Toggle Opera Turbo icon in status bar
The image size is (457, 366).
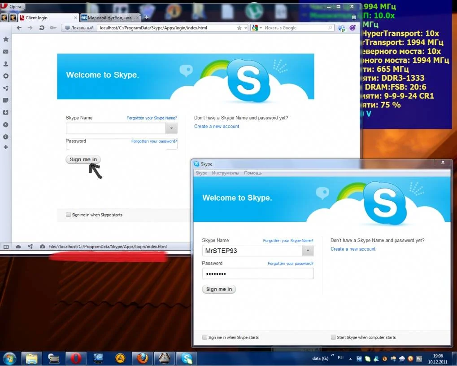[x=42, y=247]
